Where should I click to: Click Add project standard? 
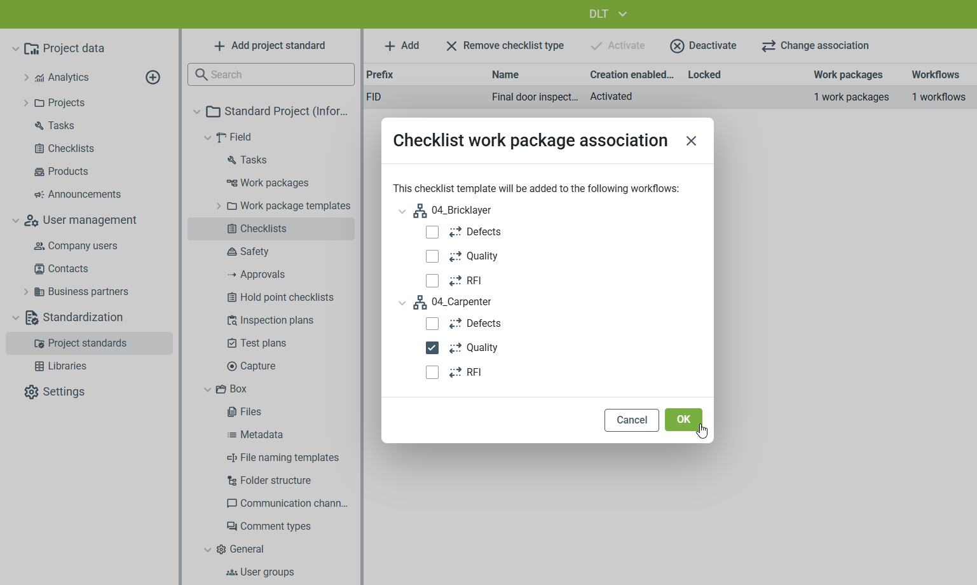coord(270,46)
